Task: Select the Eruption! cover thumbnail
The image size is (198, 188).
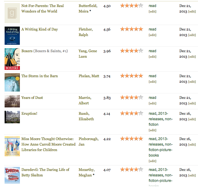Action: coord(12,117)
